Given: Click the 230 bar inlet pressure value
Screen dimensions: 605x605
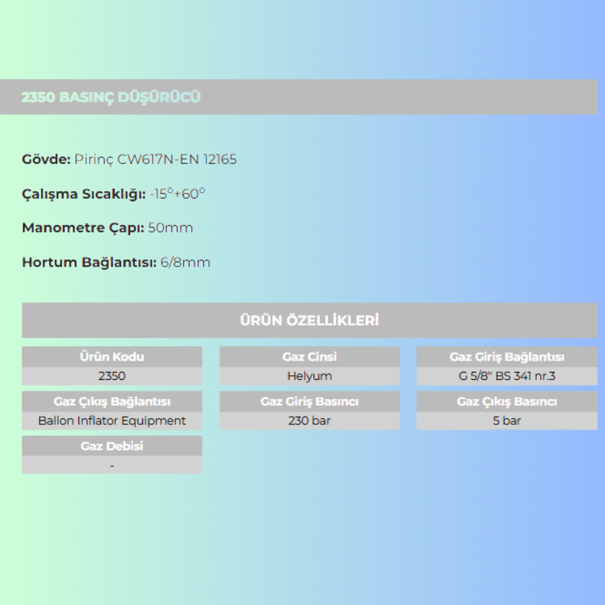Looking at the screenshot, I should point(309,421).
